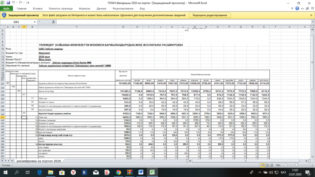Screen dimensions: 315x177
Task: Click the Select All corner of the grid
Action: click(x=3, y=27)
